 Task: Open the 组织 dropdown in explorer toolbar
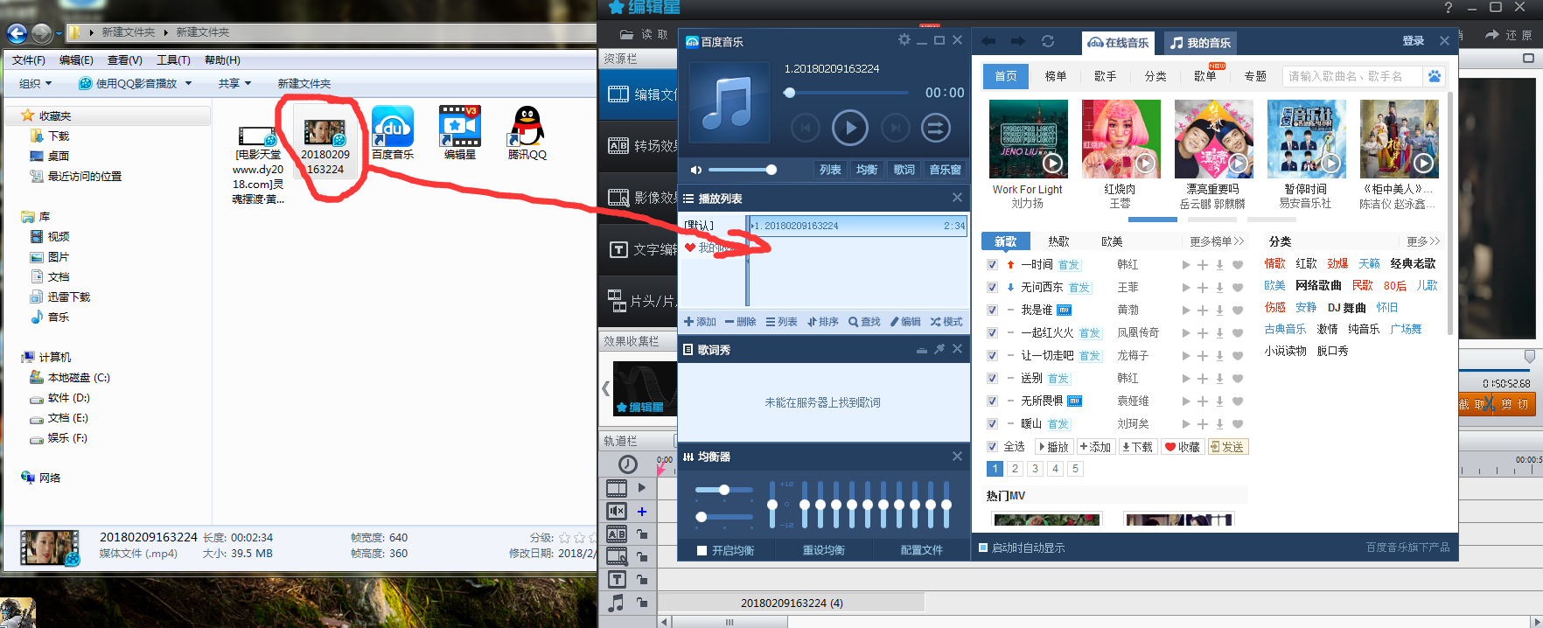pos(36,84)
